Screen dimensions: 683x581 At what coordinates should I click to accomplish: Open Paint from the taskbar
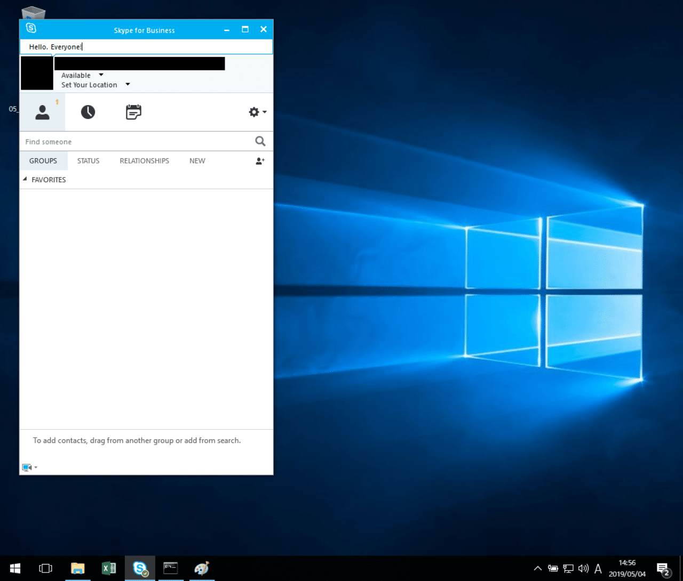tap(202, 568)
